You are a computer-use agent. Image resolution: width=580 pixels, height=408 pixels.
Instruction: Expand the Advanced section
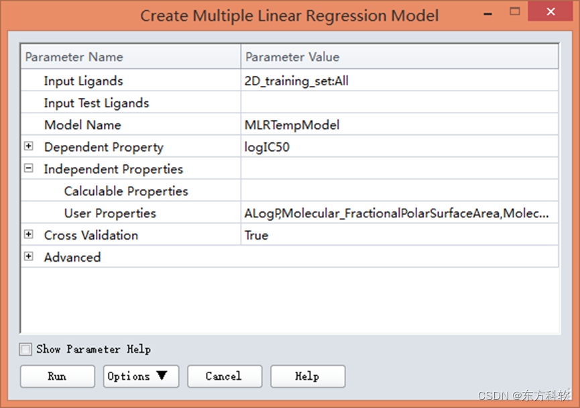click(28, 256)
